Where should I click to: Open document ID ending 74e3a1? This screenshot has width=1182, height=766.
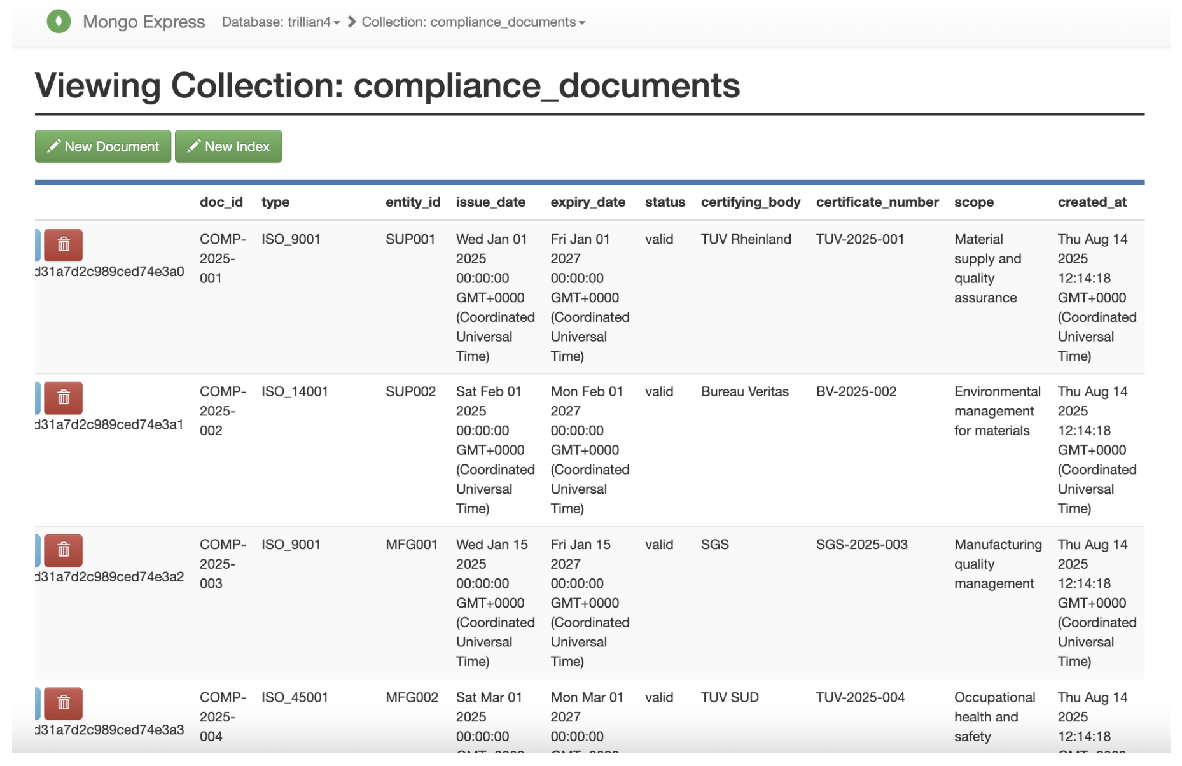pos(109,424)
